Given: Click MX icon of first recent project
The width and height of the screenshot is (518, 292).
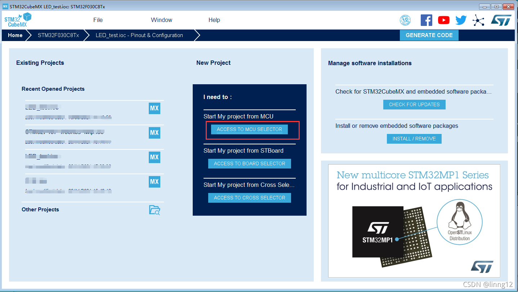Looking at the screenshot, I should click(x=155, y=108).
